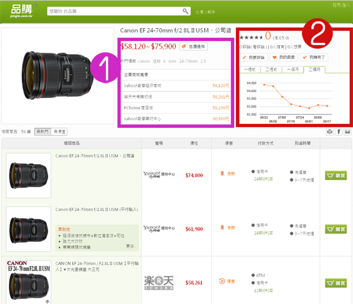353x304 pixels.
Task: Click the buy cart button for $61,980 listing
Action: point(336,229)
